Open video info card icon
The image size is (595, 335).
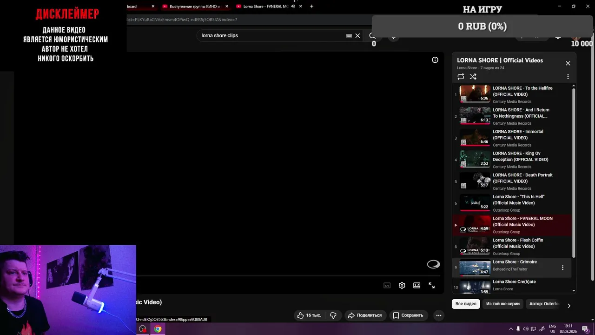(x=435, y=60)
